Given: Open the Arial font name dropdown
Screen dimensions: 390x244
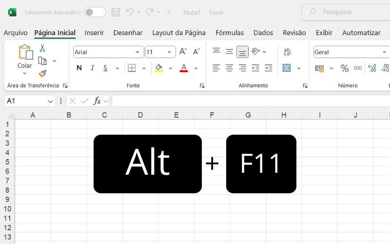Looking at the screenshot, I should [137, 52].
